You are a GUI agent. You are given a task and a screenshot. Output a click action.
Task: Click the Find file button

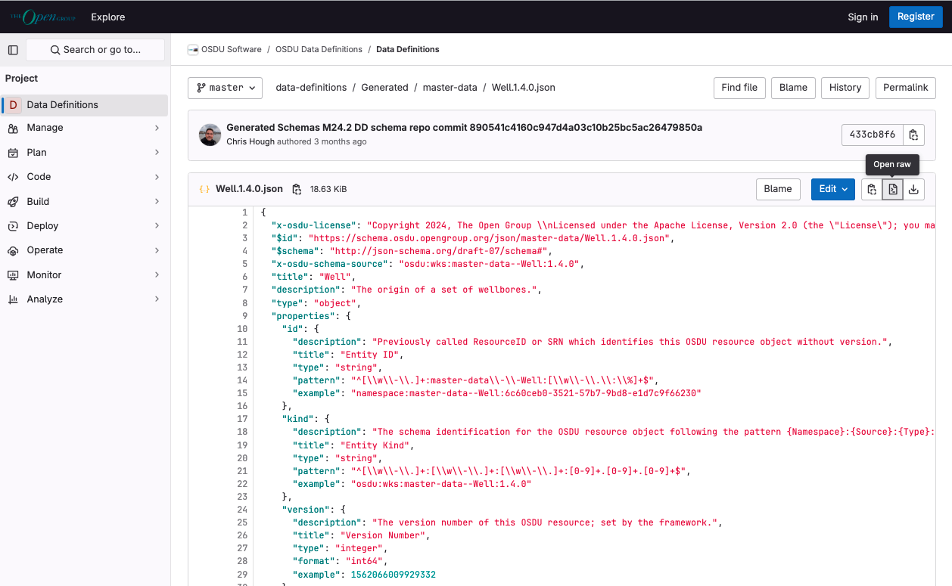(x=739, y=88)
